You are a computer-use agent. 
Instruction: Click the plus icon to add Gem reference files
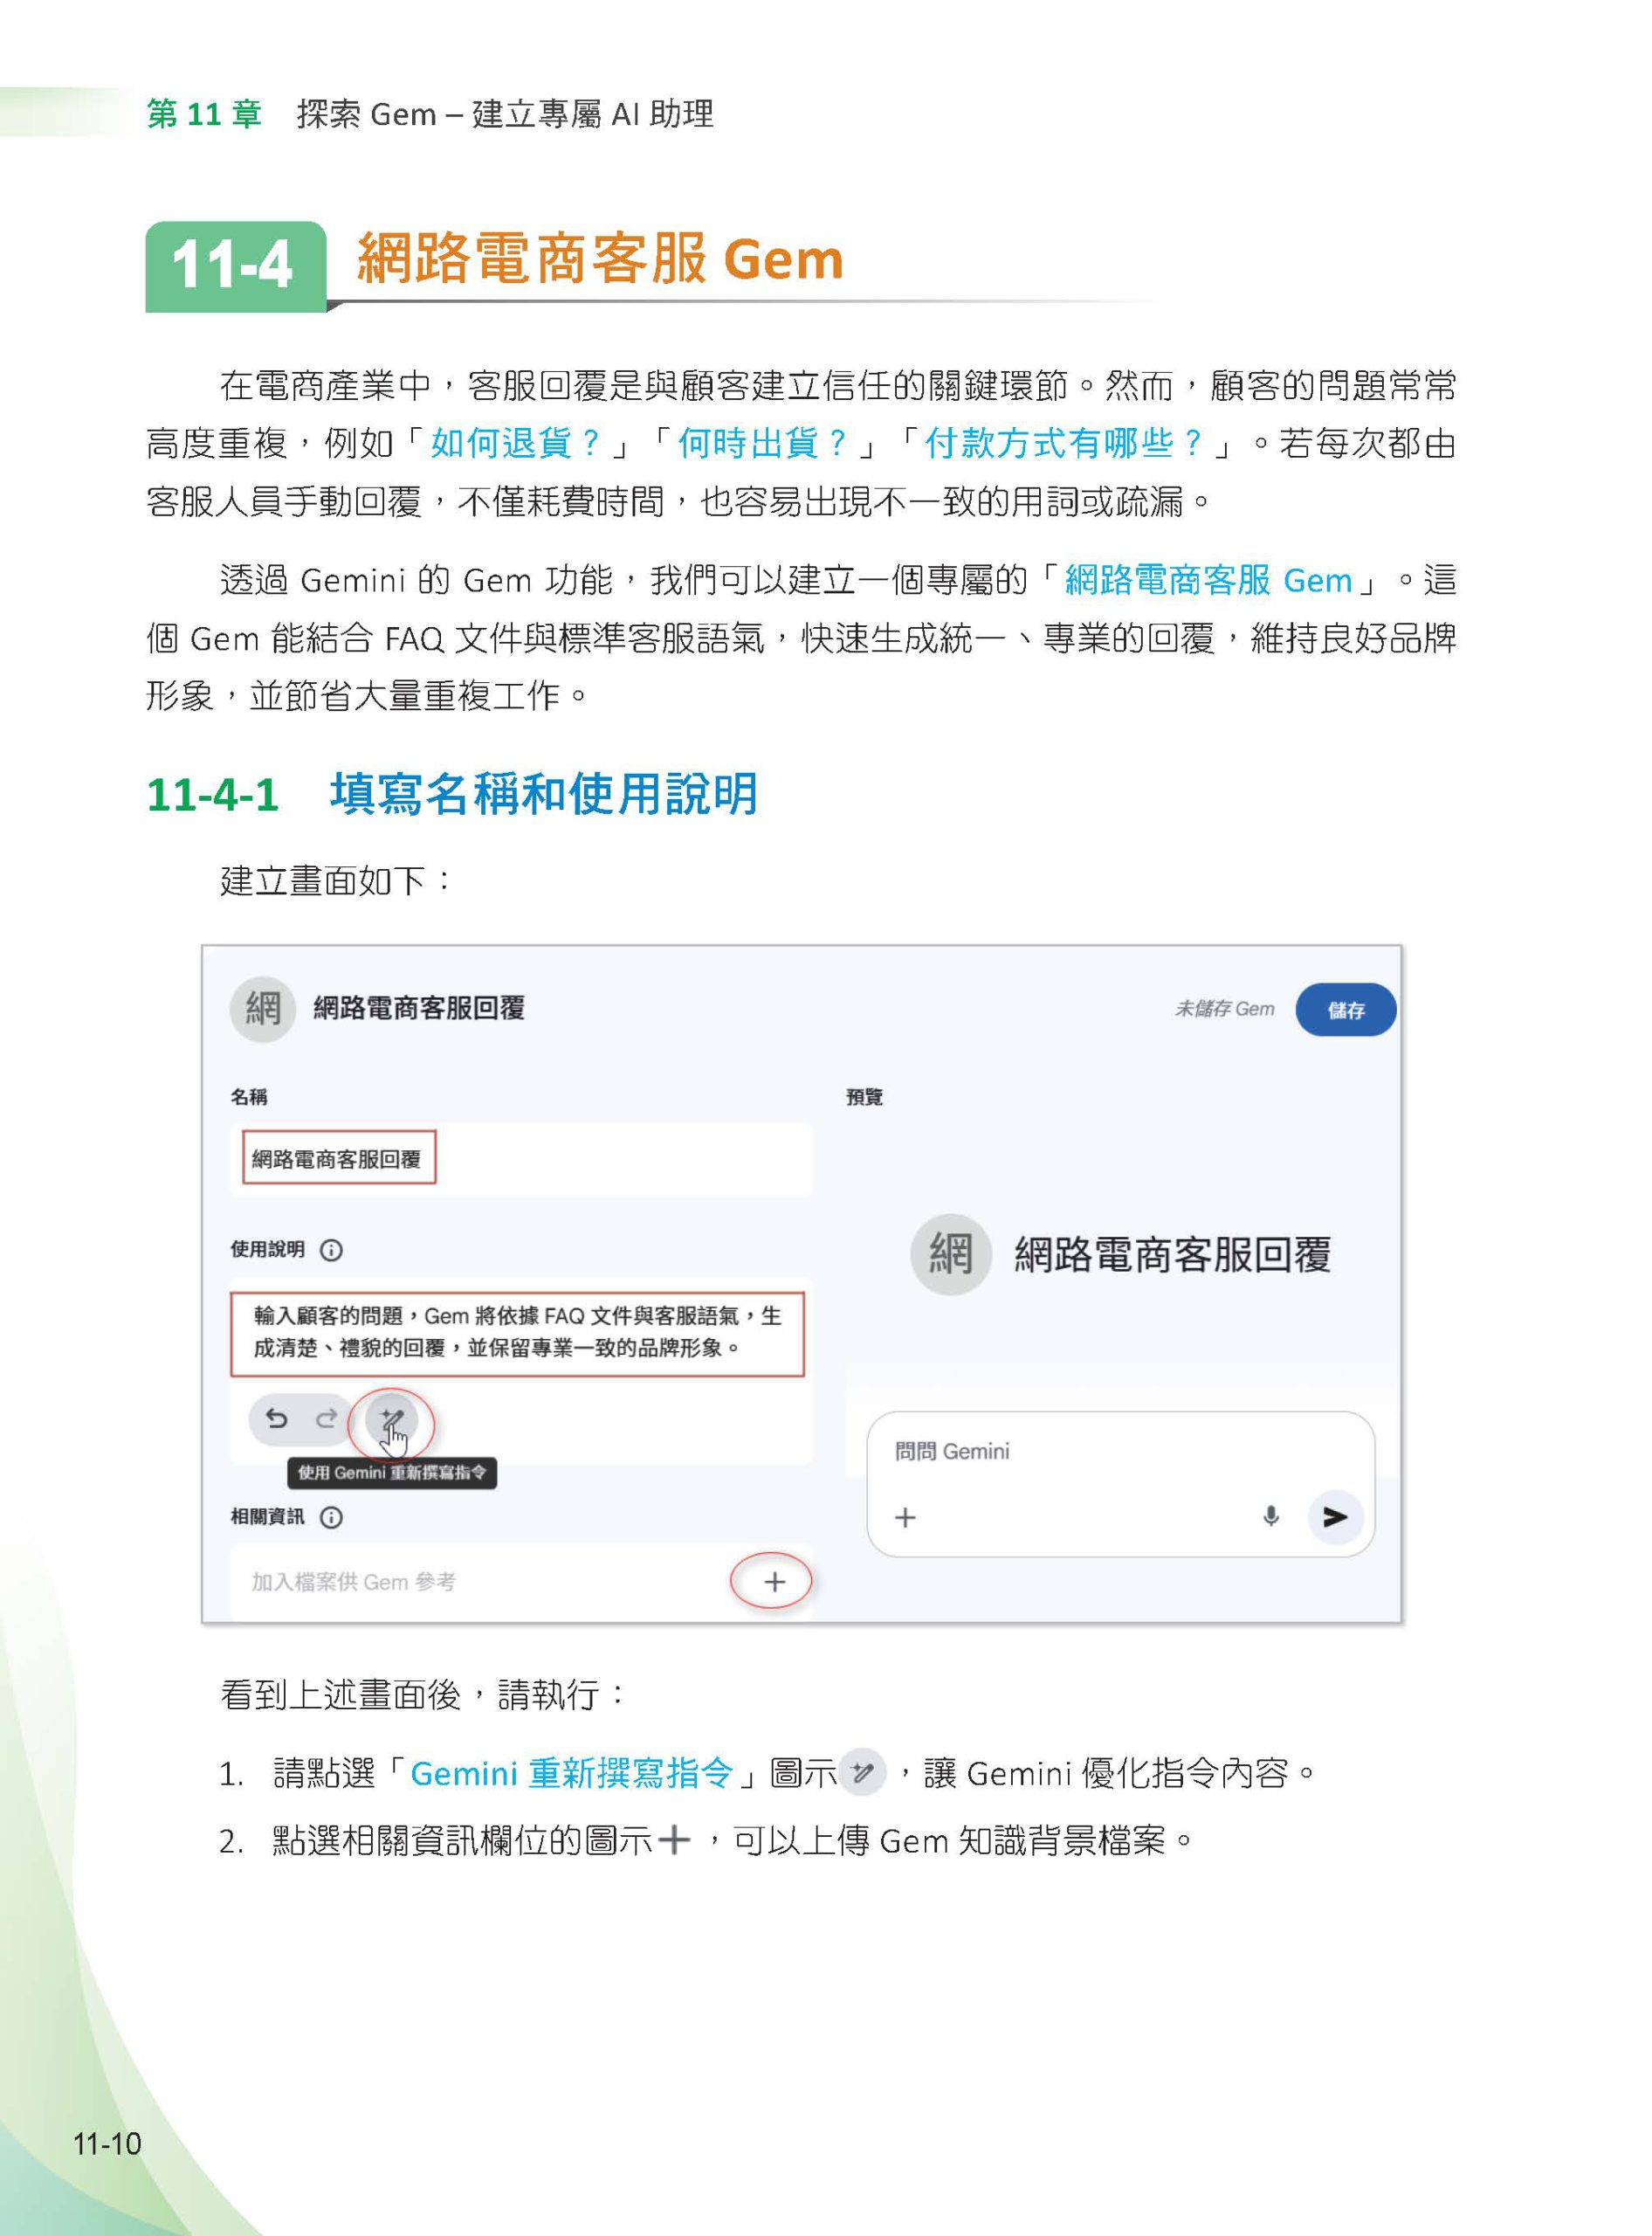coord(774,1581)
